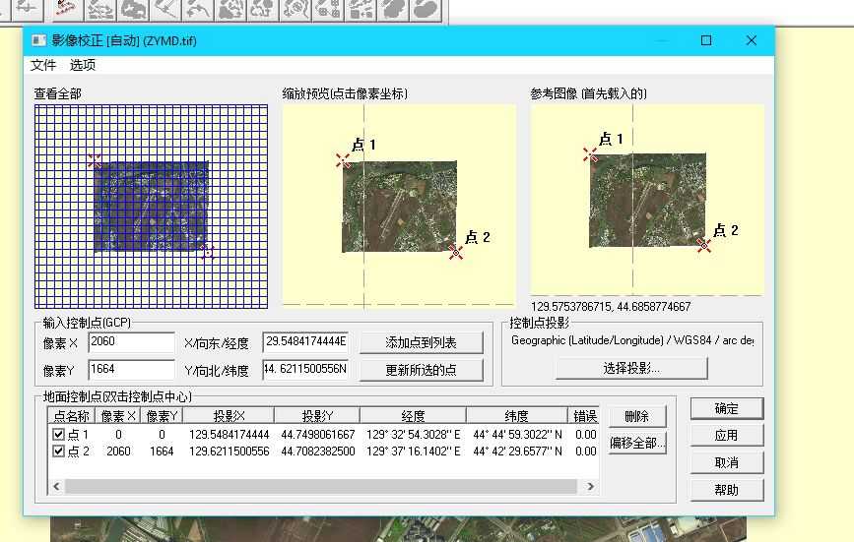Click the 像素X column header in GCP table
Viewport: 854px width, 542px height.
pyautogui.click(x=117, y=416)
